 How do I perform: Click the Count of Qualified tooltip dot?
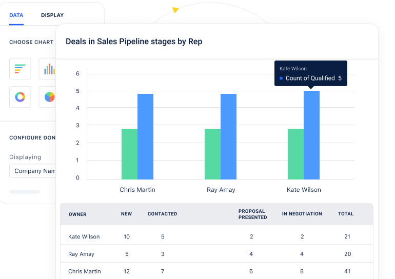[281, 78]
